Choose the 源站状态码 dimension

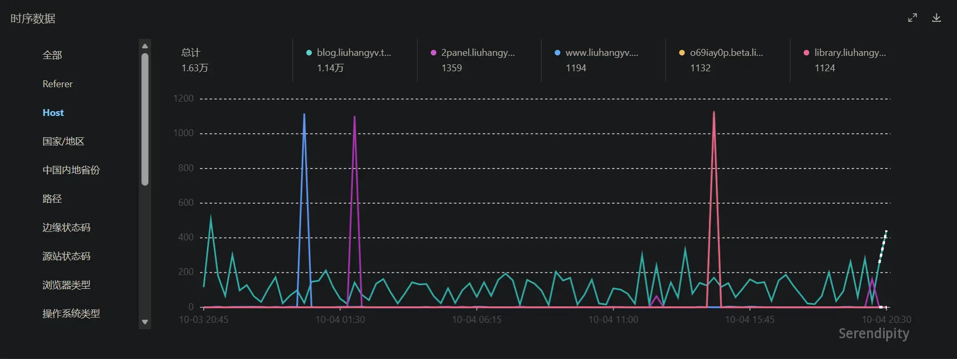[x=66, y=256]
